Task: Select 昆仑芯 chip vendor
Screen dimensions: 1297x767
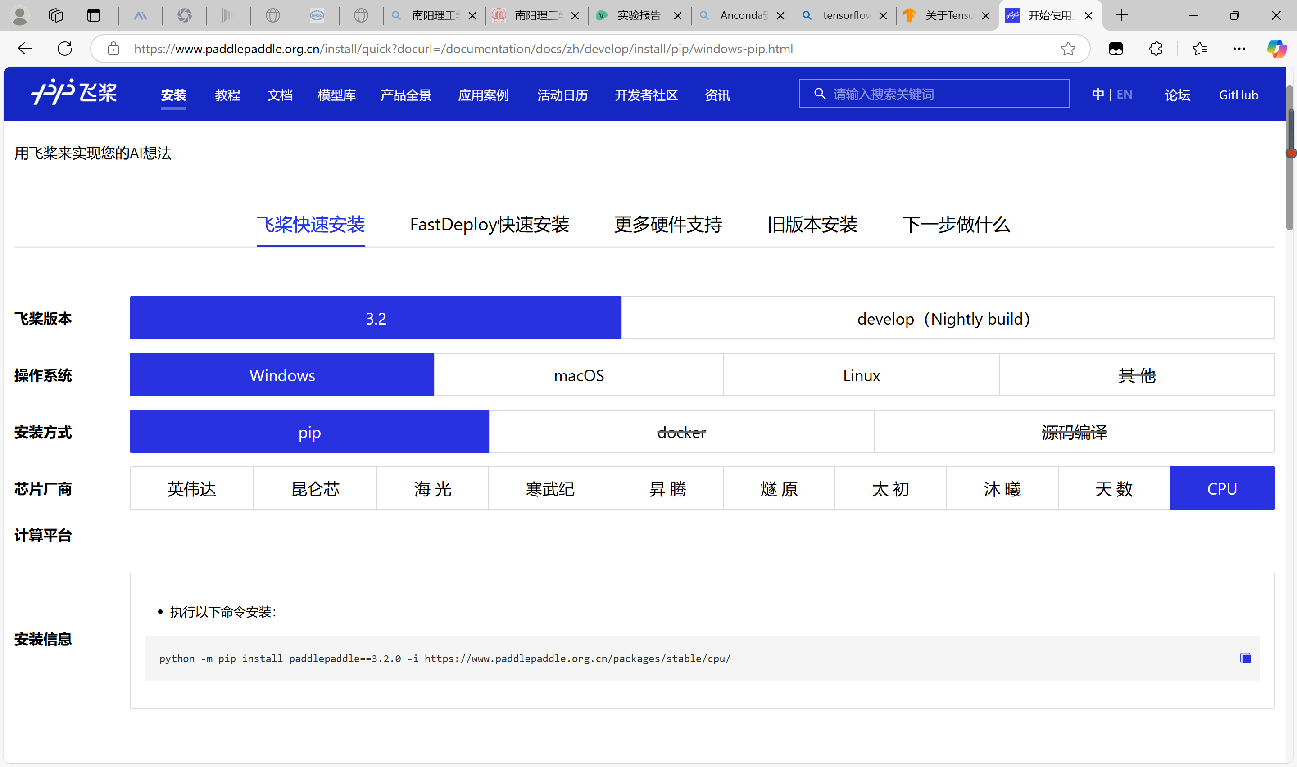Action: tap(315, 488)
